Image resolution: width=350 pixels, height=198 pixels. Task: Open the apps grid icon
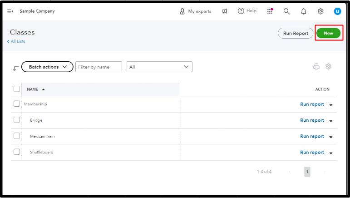[270, 11]
